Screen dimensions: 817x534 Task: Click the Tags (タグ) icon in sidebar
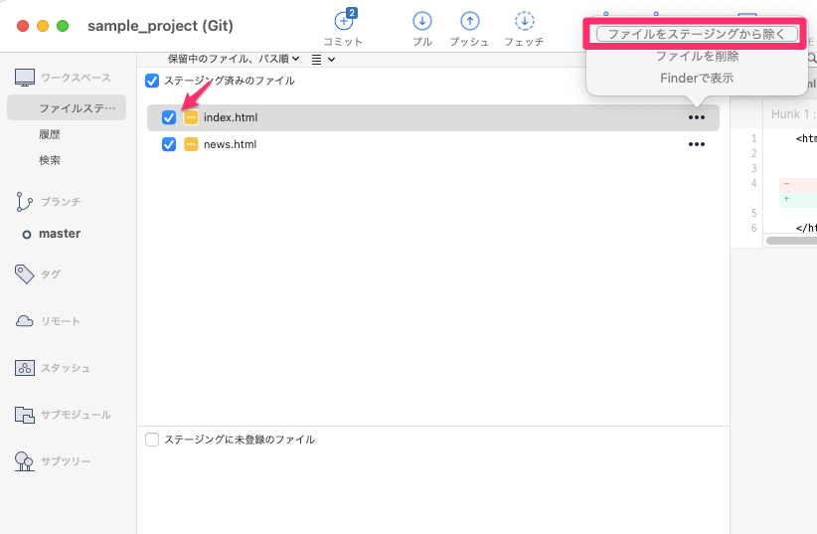pyautogui.click(x=25, y=273)
